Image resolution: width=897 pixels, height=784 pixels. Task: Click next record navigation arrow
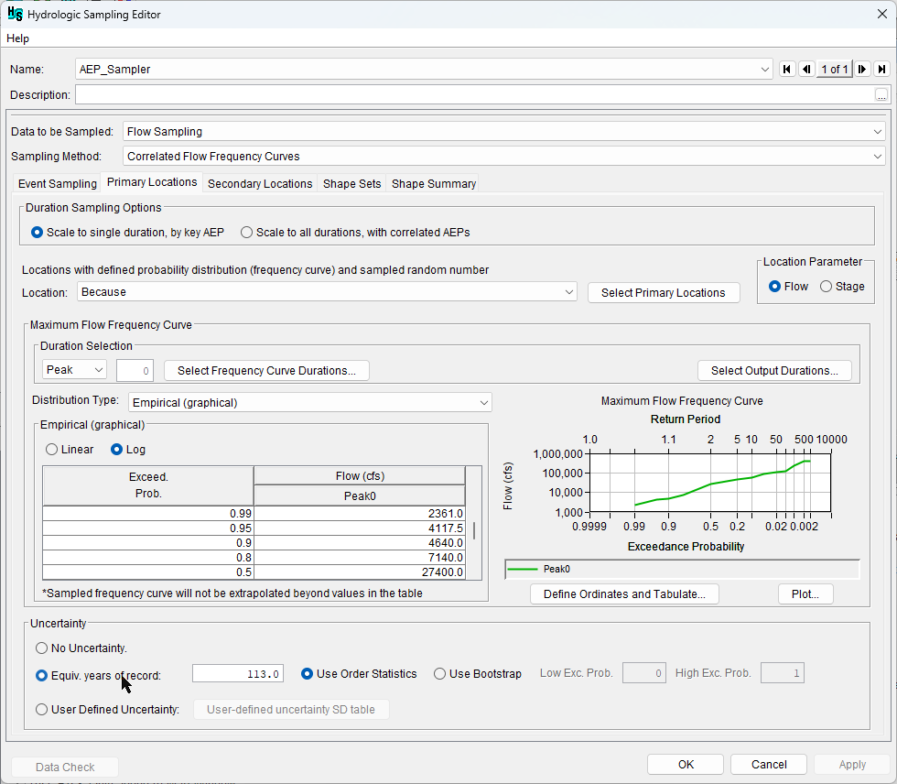click(x=862, y=69)
